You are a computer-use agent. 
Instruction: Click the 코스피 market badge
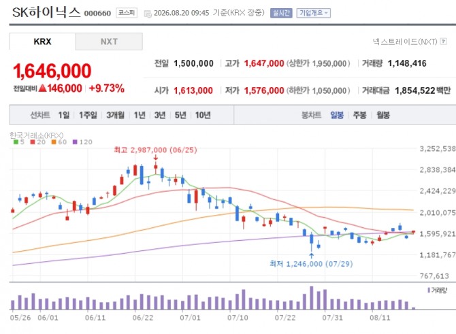(127, 13)
